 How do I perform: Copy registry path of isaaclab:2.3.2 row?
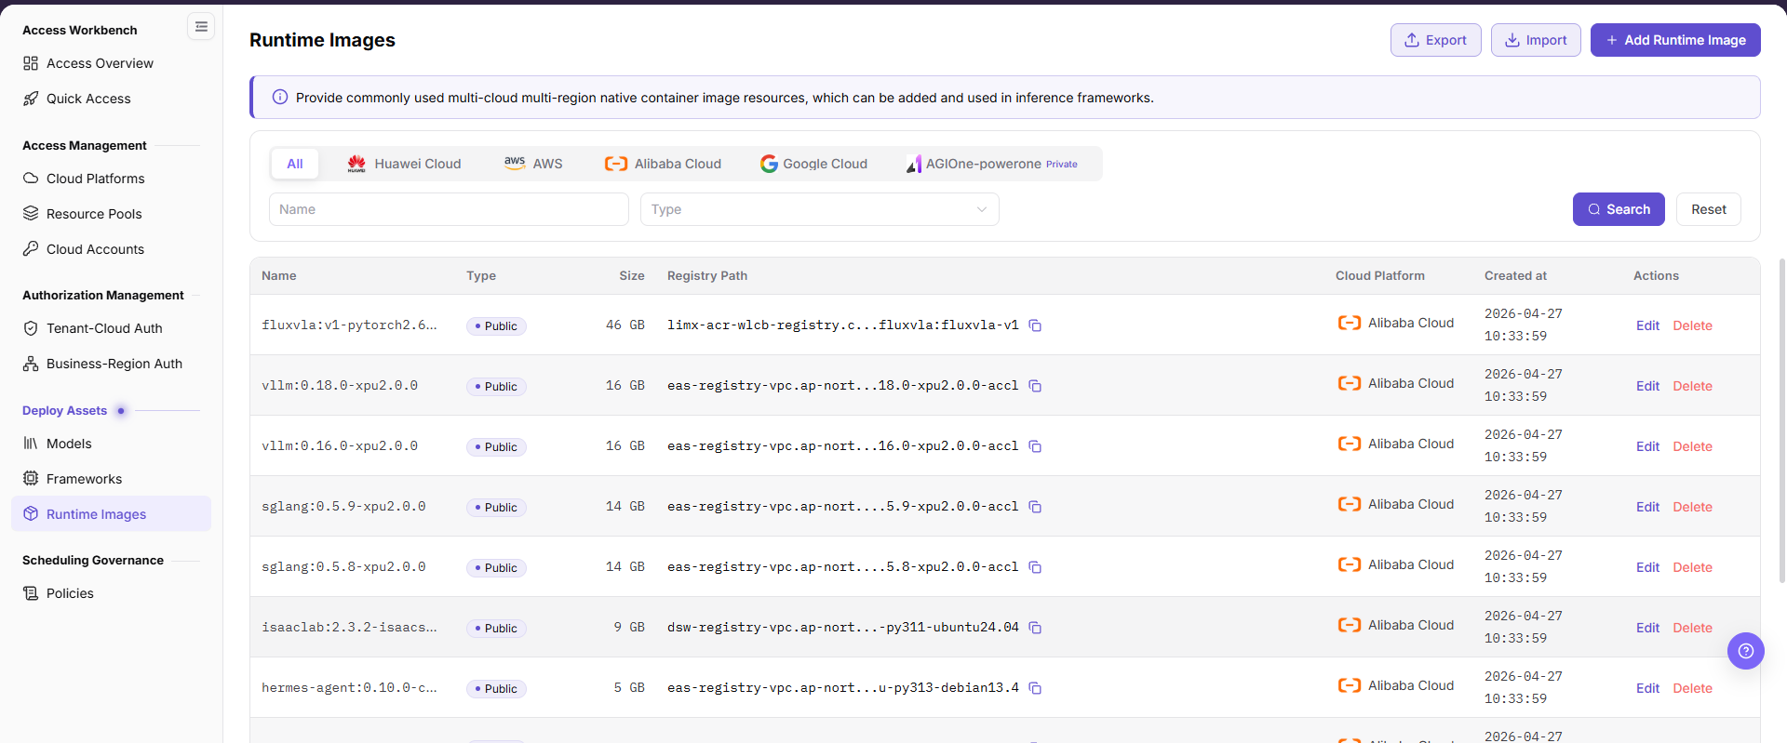tap(1035, 628)
